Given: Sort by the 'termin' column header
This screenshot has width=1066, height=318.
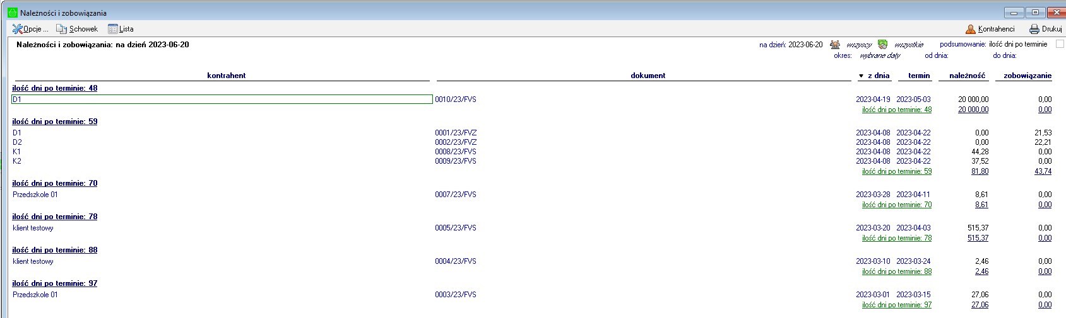Looking at the screenshot, I should click(x=919, y=76).
